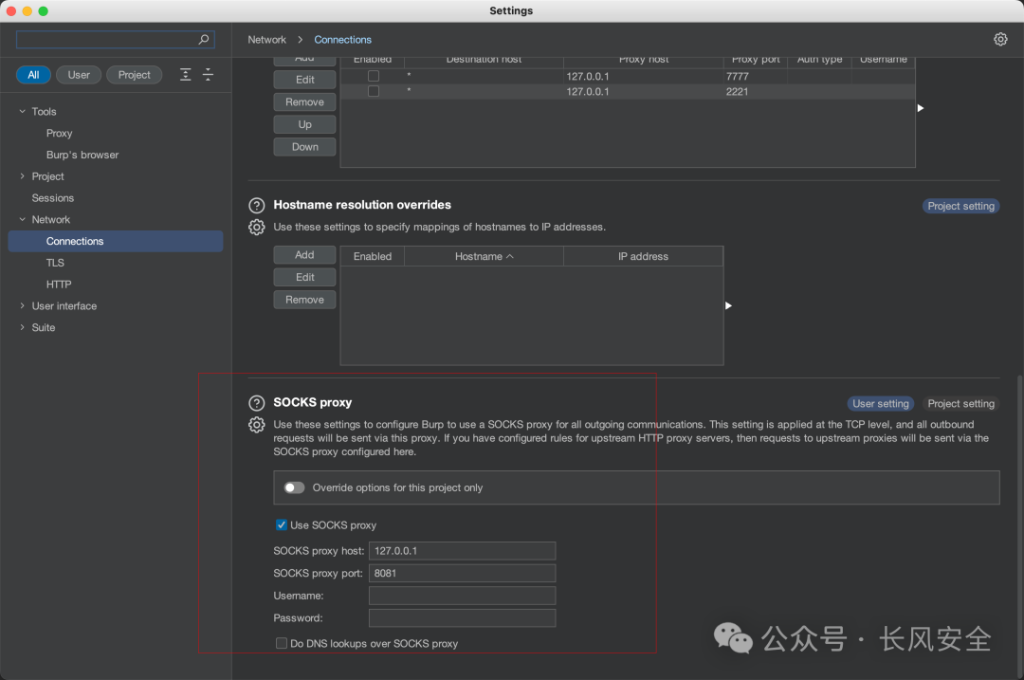Enable upstream proxy rule with port 7777

[x=374, y=76]
